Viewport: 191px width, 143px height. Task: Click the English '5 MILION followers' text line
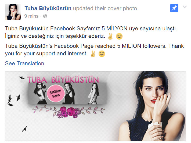[94, 46]
